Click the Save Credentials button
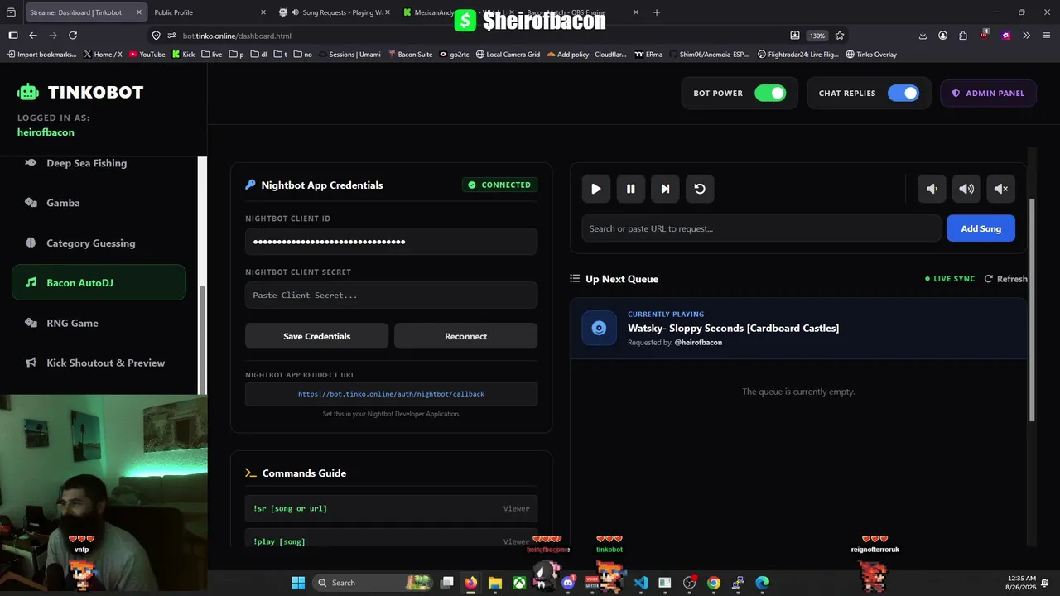Screen dimensions: 1060x596 [316, 336]
